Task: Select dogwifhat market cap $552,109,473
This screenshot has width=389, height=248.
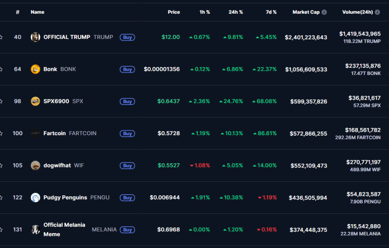Action: click(309, 166)
